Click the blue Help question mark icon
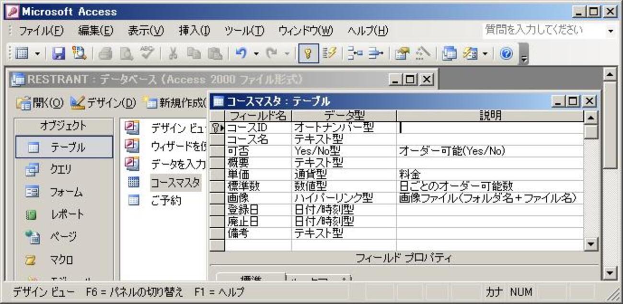The height and width of the screenshot is (304, 623). [506, 54]
